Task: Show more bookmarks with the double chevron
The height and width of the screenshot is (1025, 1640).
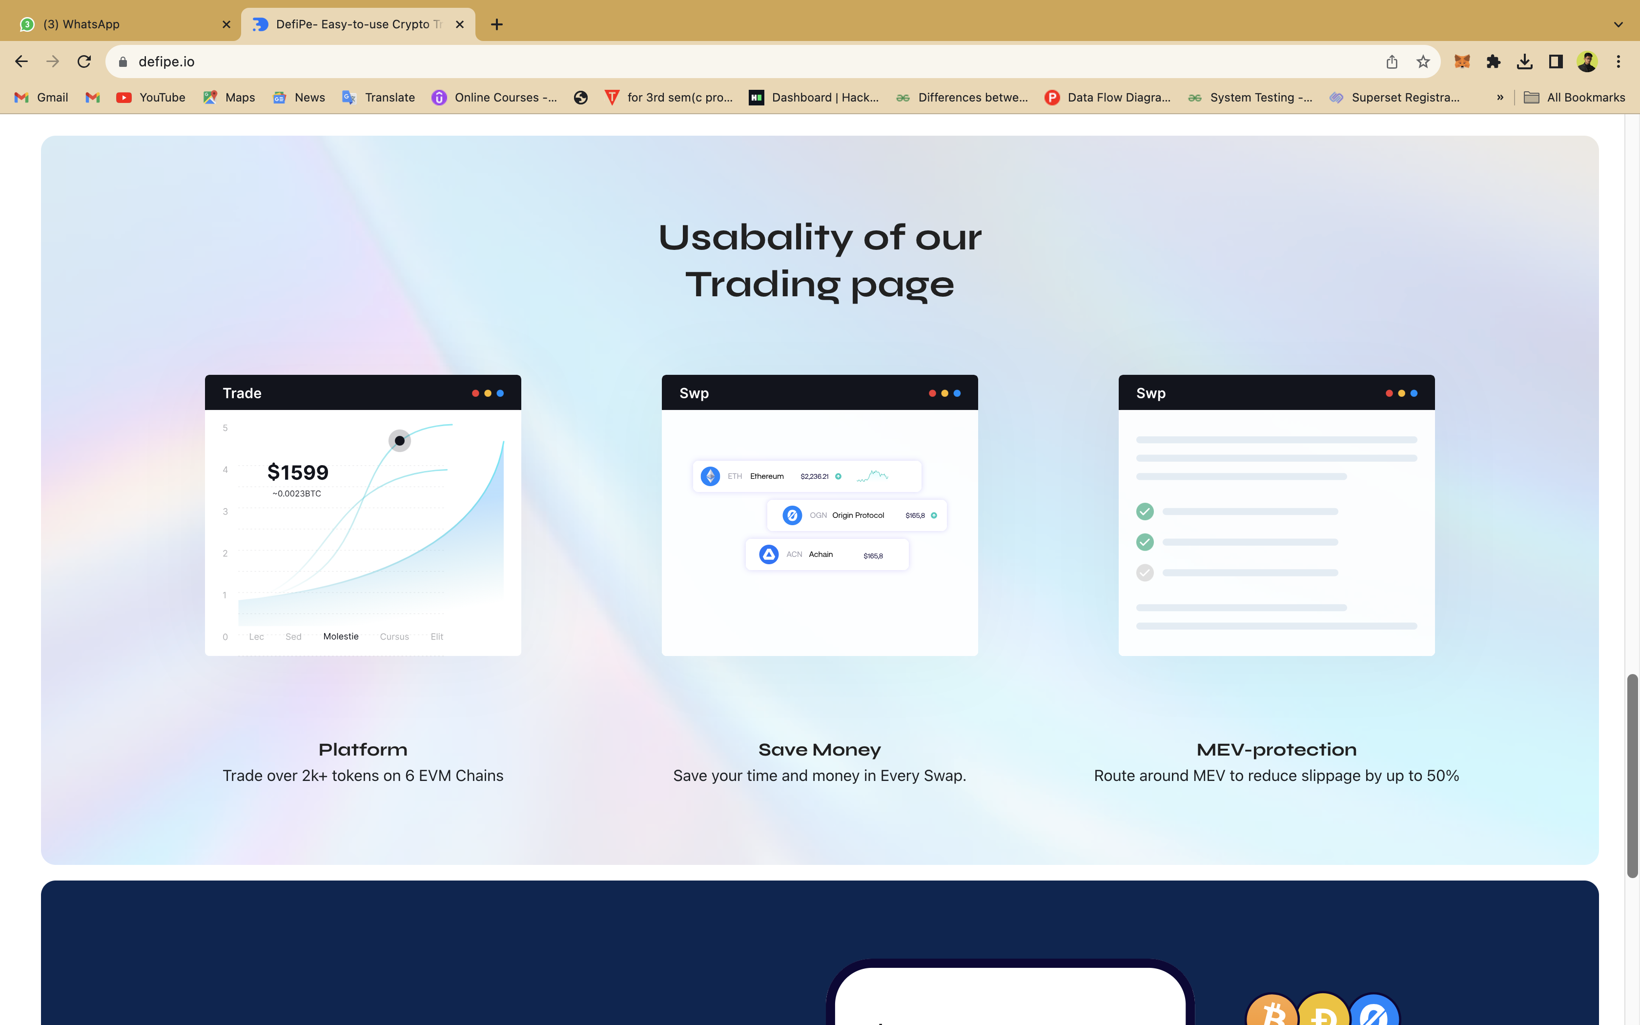Action: [1500, 98]
